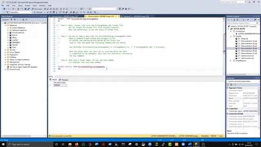Expand the Server Objects folder node
Image resolution: width=261 pixels, height=147 pixels.
click(5, 52)
